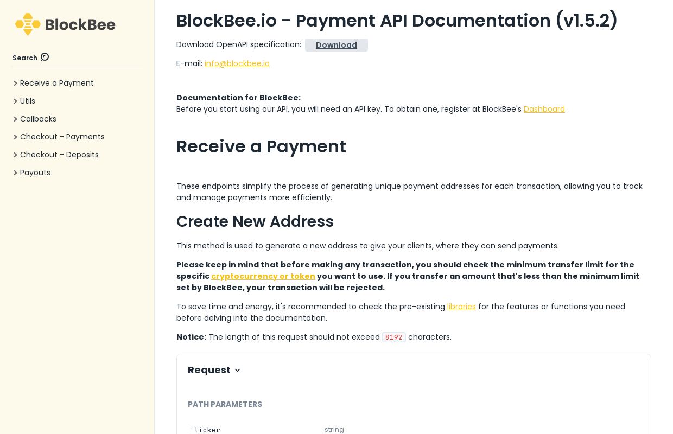673x434 pixels.
Task: Expand Checkout - Deposits chevron
Action: point(15,155)
